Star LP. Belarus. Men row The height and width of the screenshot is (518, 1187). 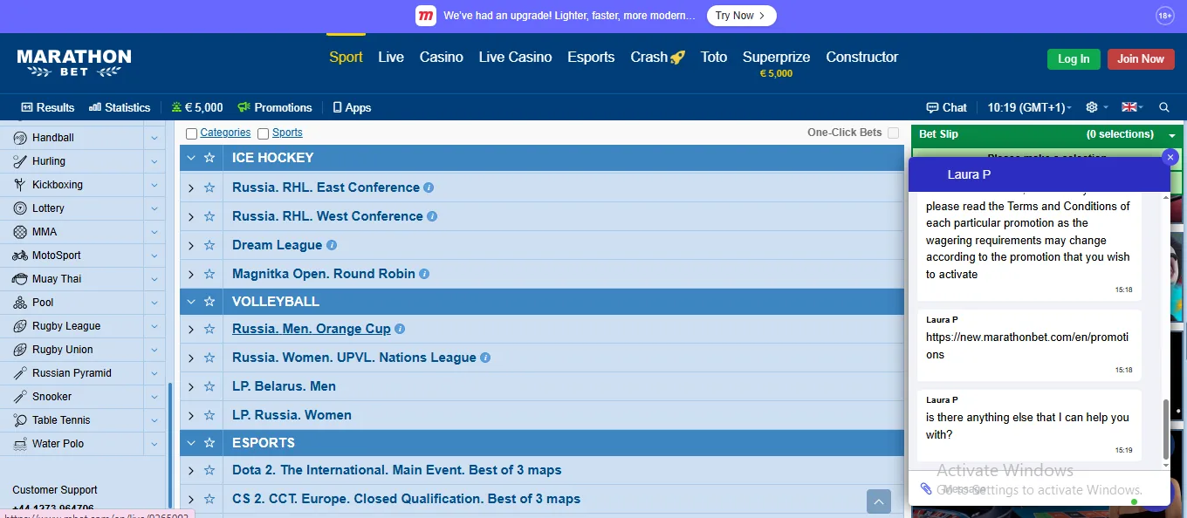tap(209, 386)
